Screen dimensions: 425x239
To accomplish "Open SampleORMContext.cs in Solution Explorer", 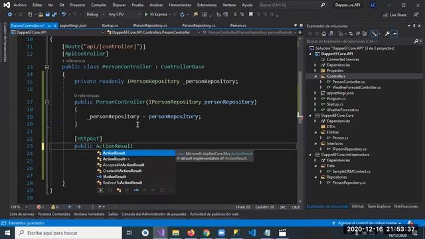I will coord(351,171).
